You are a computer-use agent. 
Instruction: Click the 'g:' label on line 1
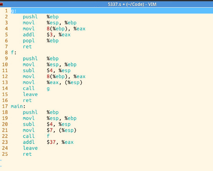[14, 11]
